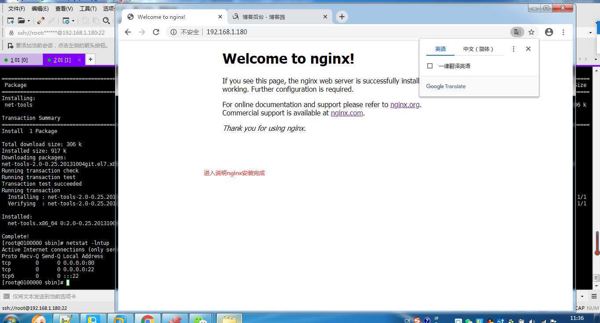Select 中文（简体） tab in translate popup
This screenshot has height=323, width=600.
point(479,49)
